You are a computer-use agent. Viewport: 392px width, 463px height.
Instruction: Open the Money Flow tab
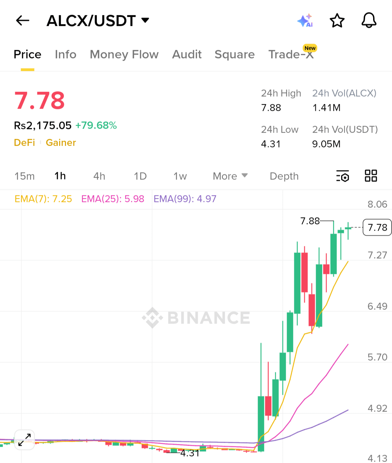tap(124, 54)
